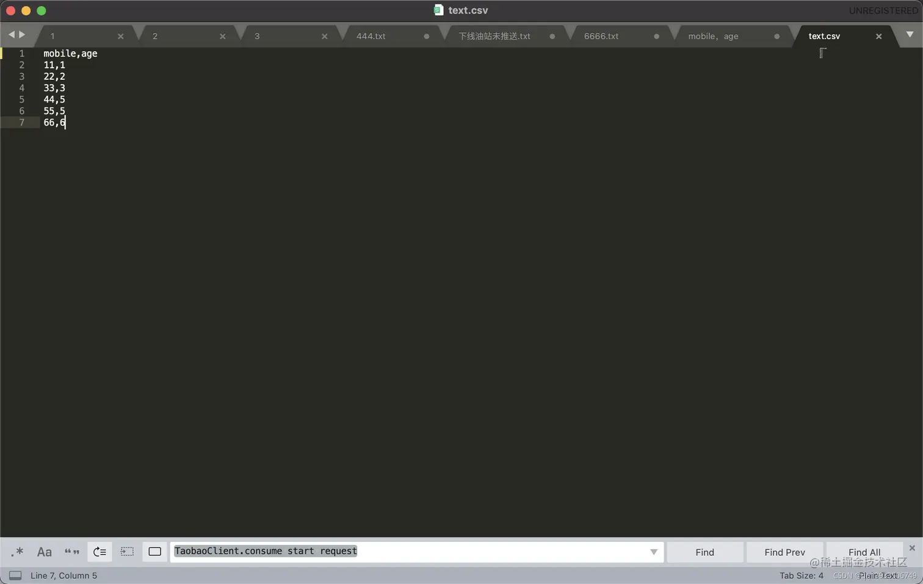The width and height of the screenshot is (923, 584).
Task: Close tab 3 with its X
Action: tap(325, 37)
